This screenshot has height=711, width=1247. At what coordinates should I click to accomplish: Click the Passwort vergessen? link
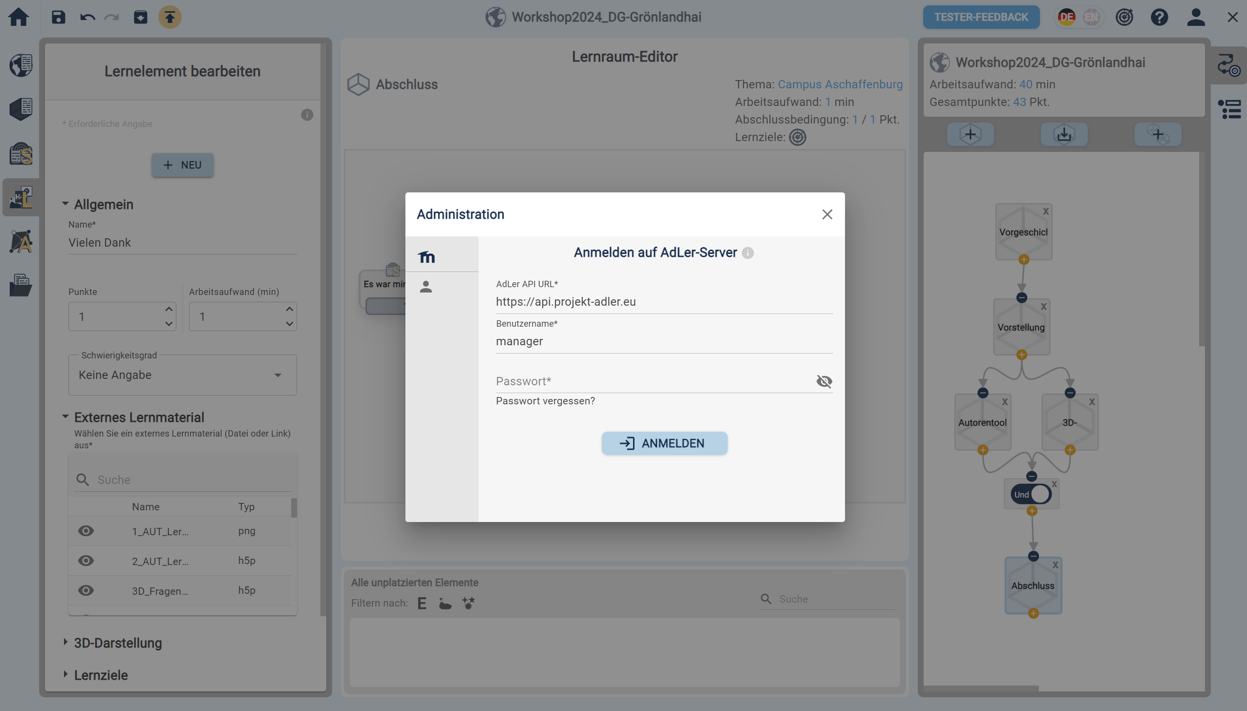pos(545,401)
